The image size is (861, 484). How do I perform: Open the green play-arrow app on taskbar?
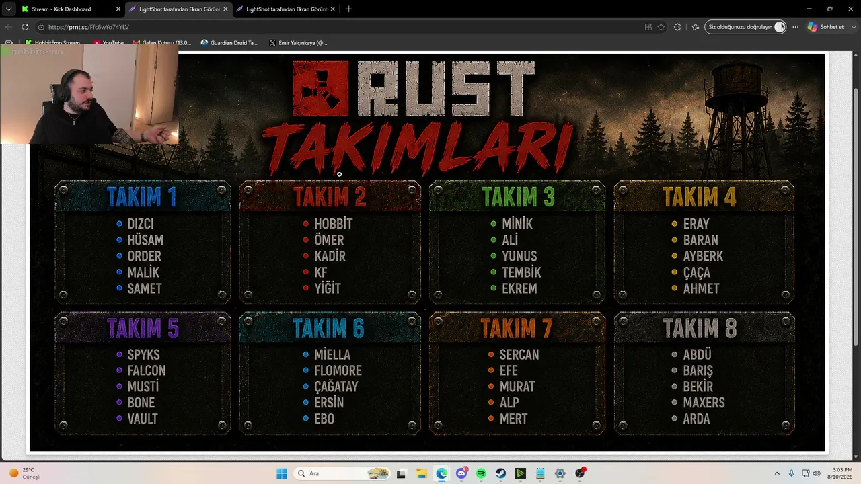tap(521, 473)
